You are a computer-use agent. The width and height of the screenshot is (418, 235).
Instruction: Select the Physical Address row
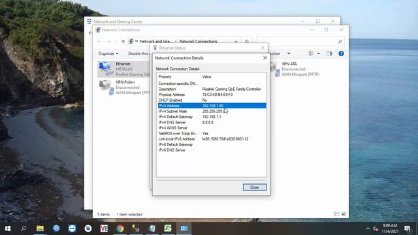tap(212, 95)
